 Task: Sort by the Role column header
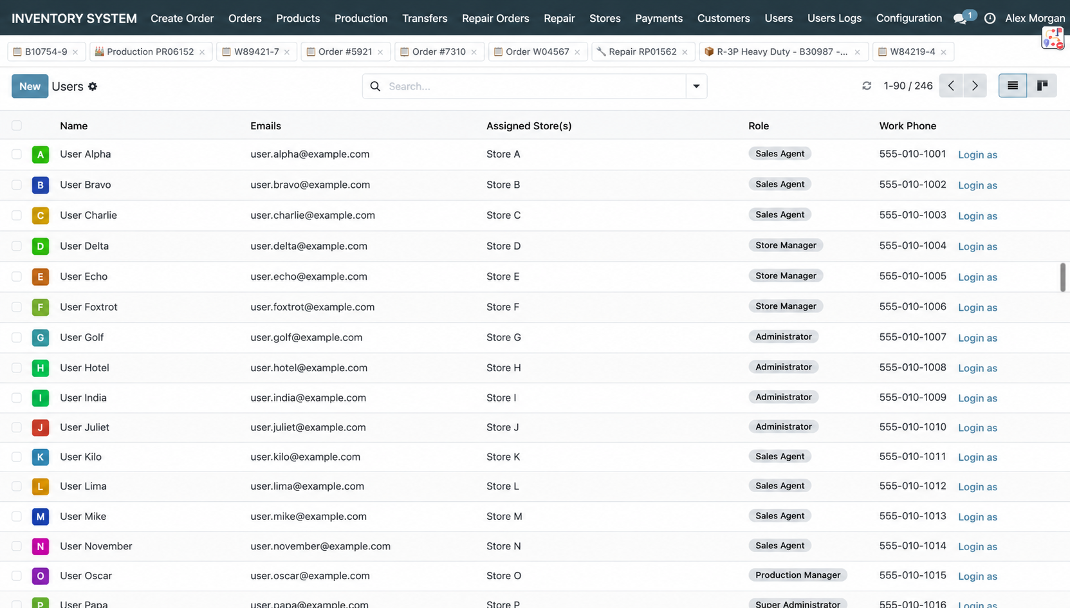coord(759,125)
